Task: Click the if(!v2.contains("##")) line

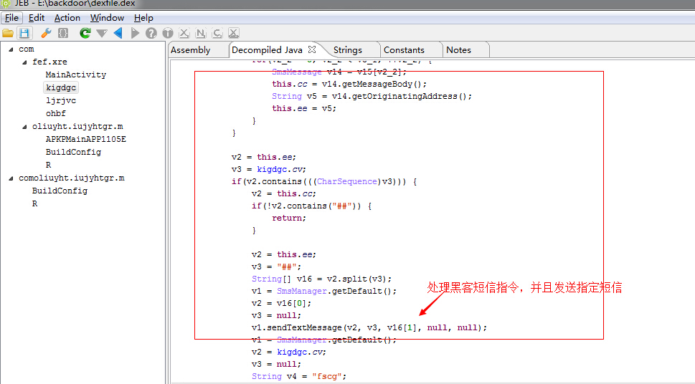Action: point(311,206)
